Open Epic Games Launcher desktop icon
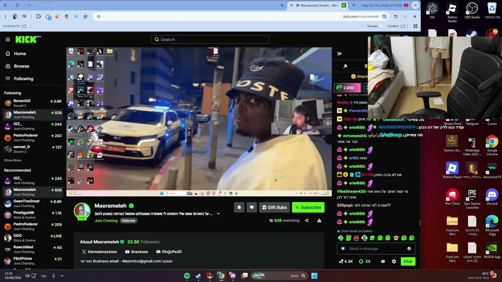The width and height of the screenshot is (502, 282). coord(472,199)
